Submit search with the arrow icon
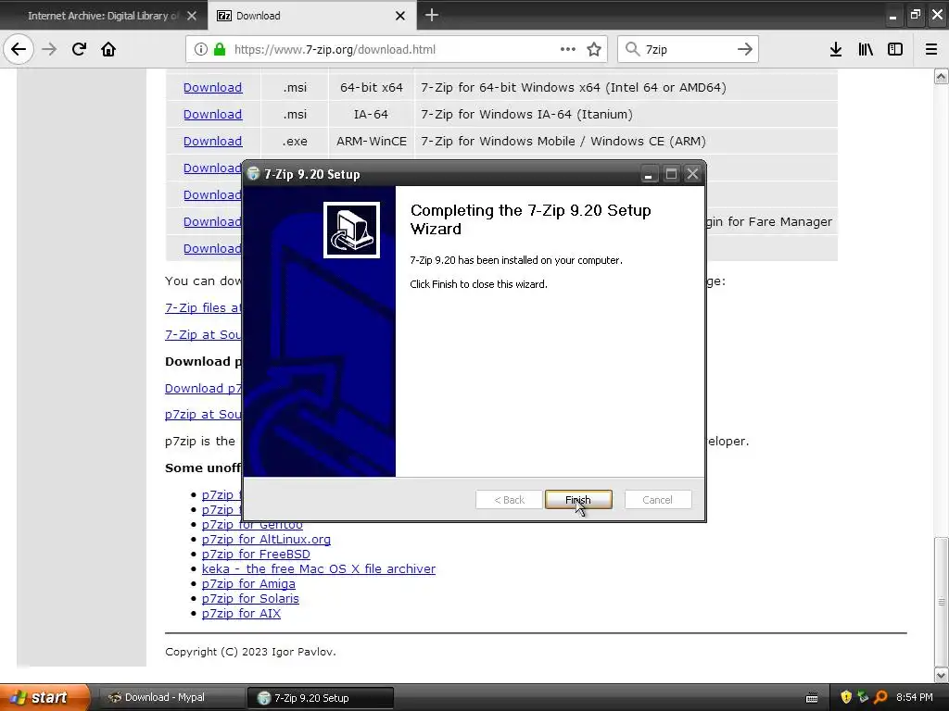949x711 pixels. 745,49
